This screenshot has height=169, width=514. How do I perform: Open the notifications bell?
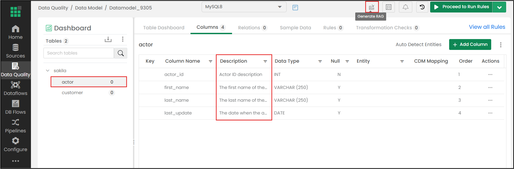pos(405,7)
